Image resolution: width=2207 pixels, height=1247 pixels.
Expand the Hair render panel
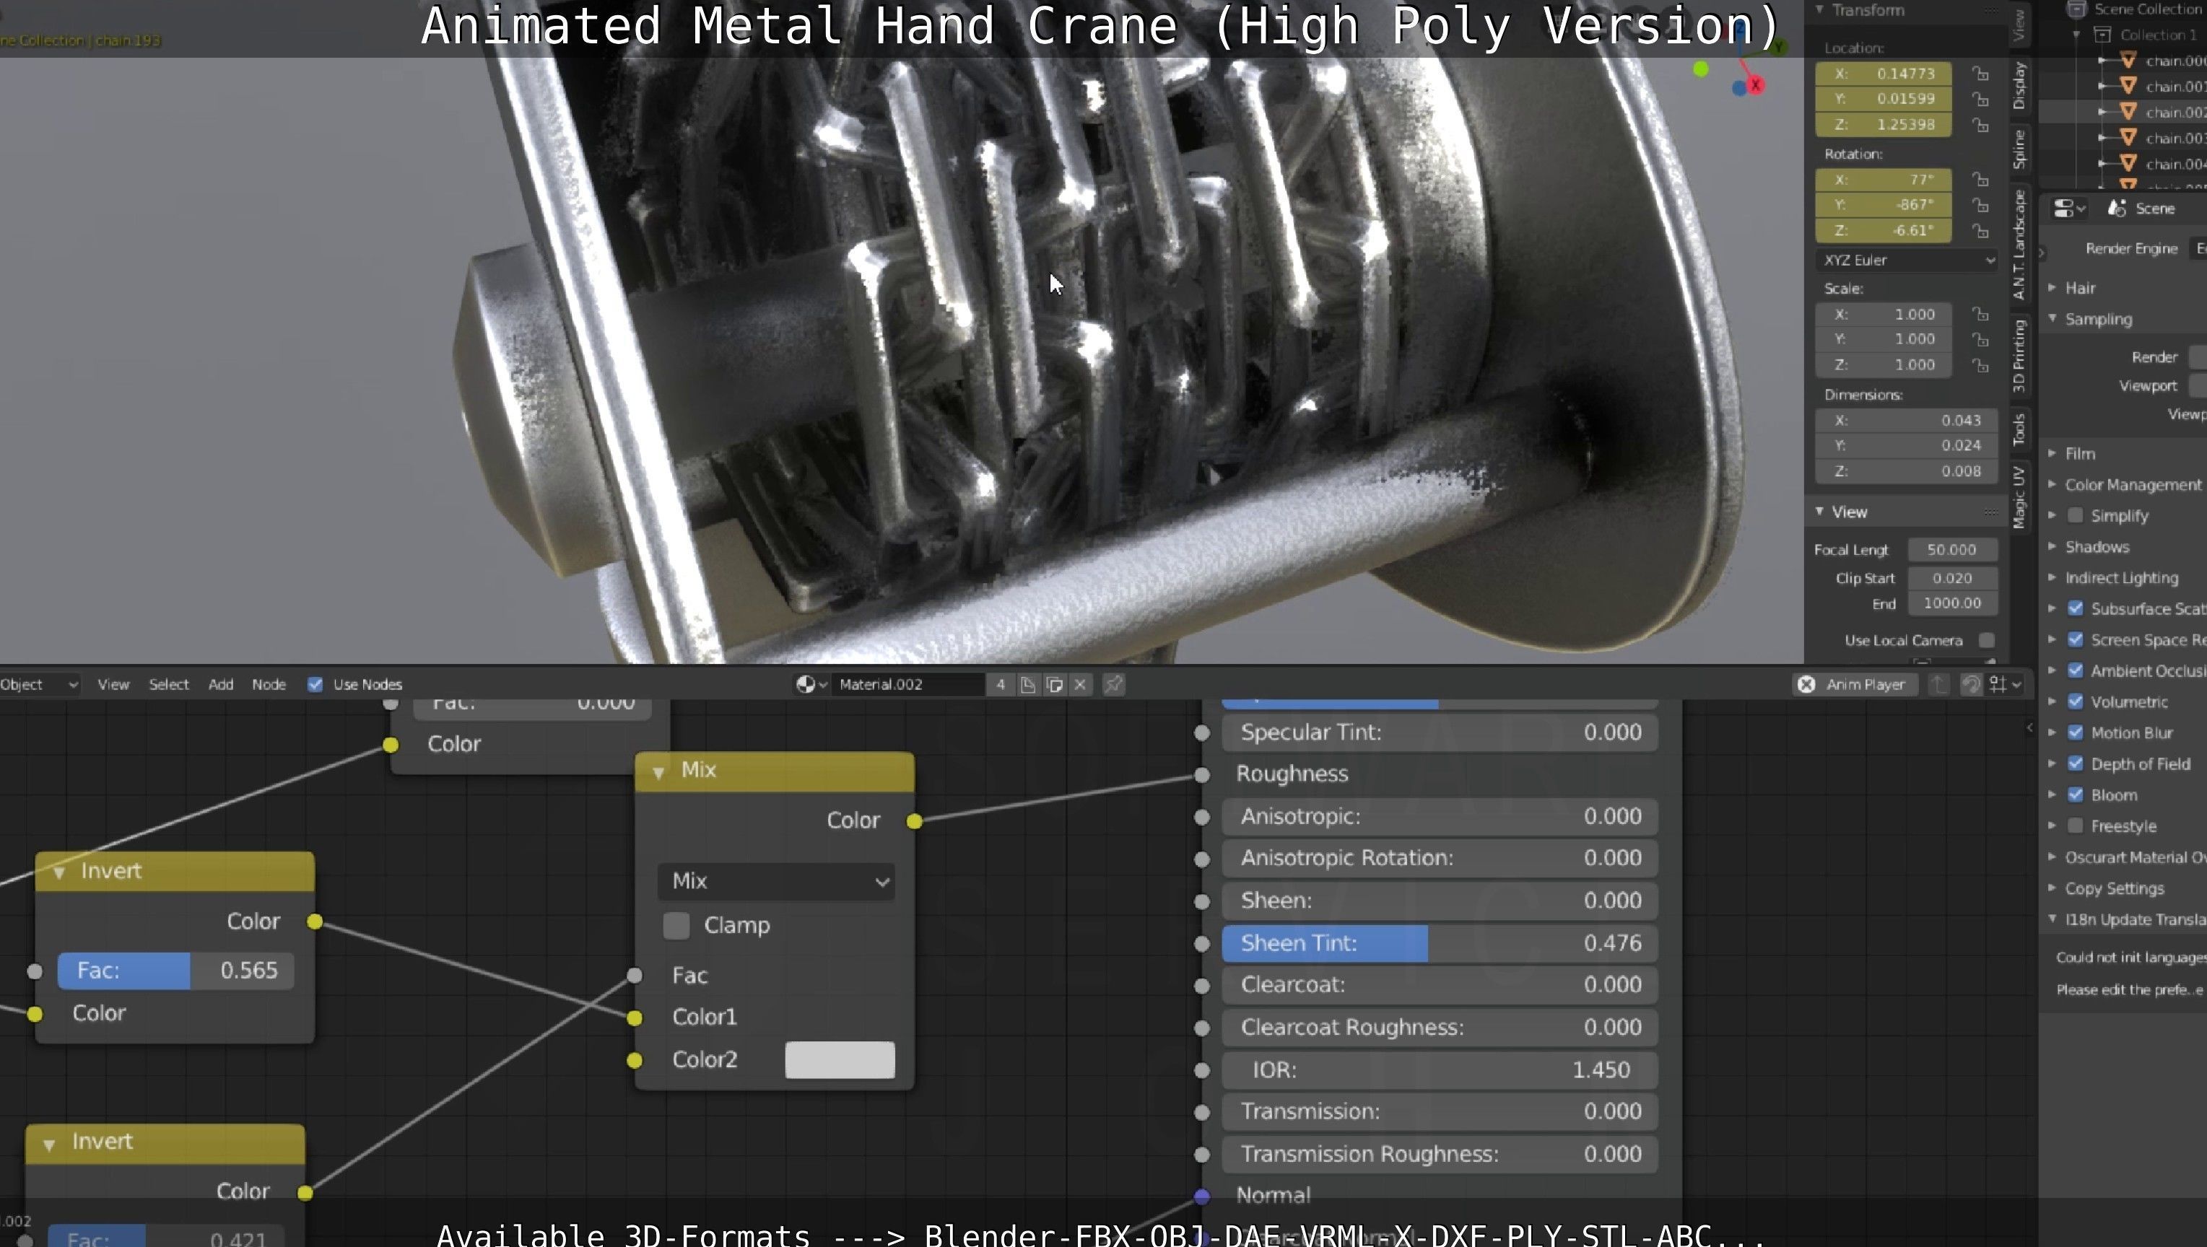(2052, 288)
